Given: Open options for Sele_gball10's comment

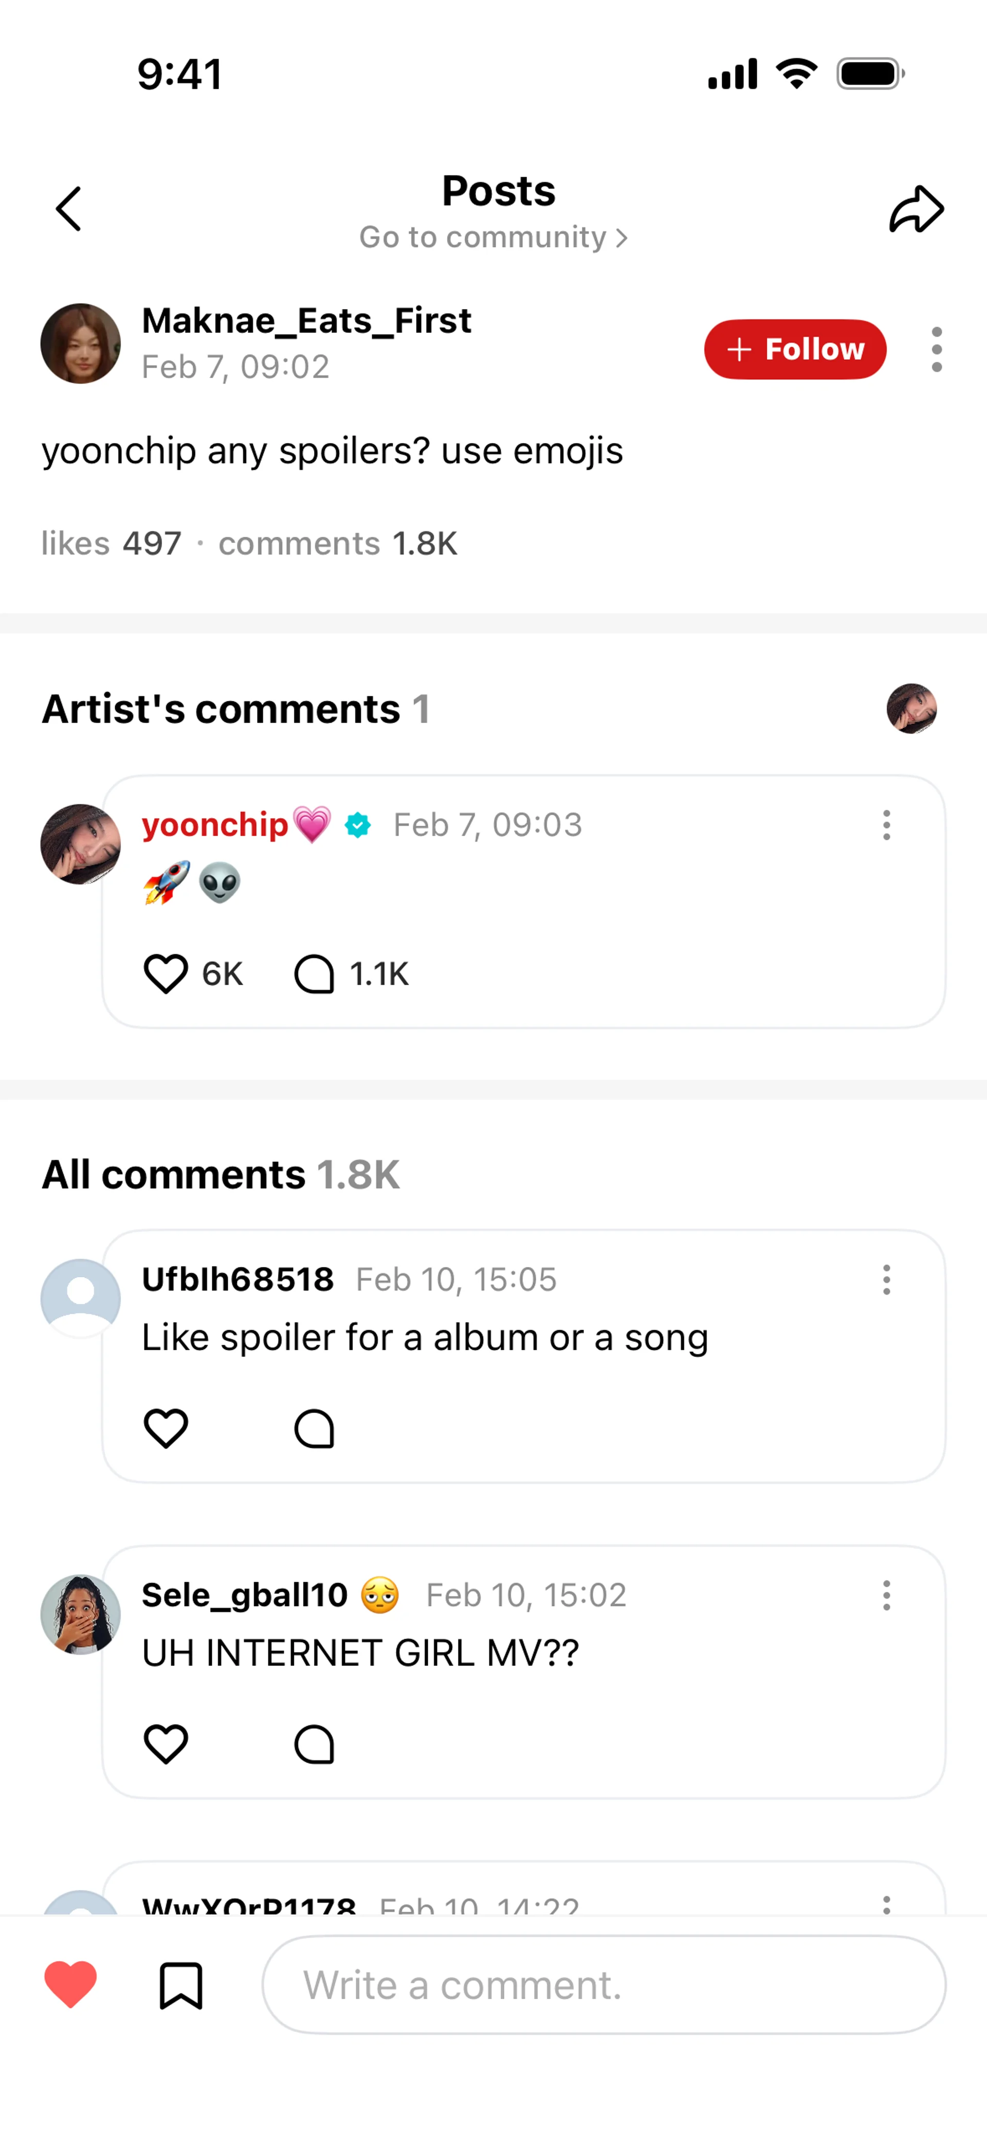Looking at the screenshot, I should click(886, 1596).
